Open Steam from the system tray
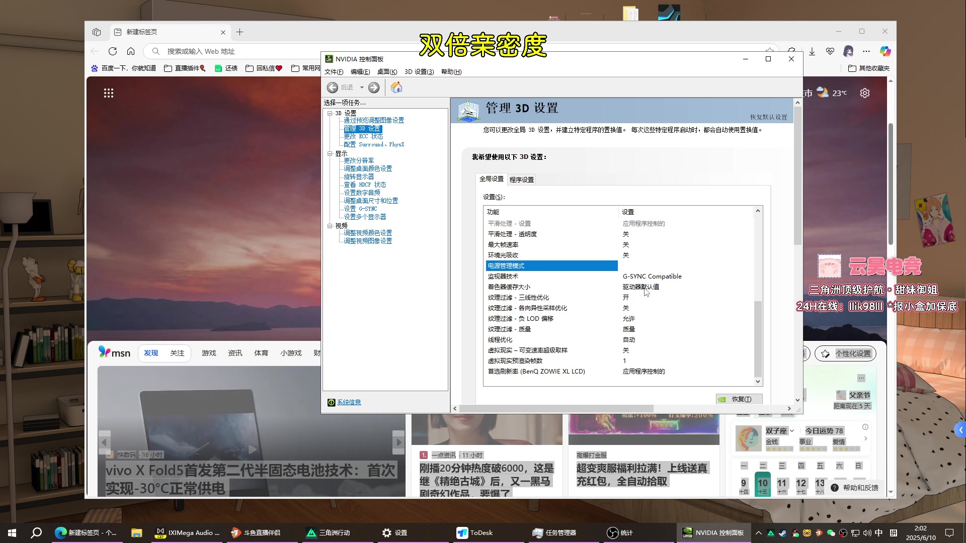The image size is (966, 543). tap(782, 533)
